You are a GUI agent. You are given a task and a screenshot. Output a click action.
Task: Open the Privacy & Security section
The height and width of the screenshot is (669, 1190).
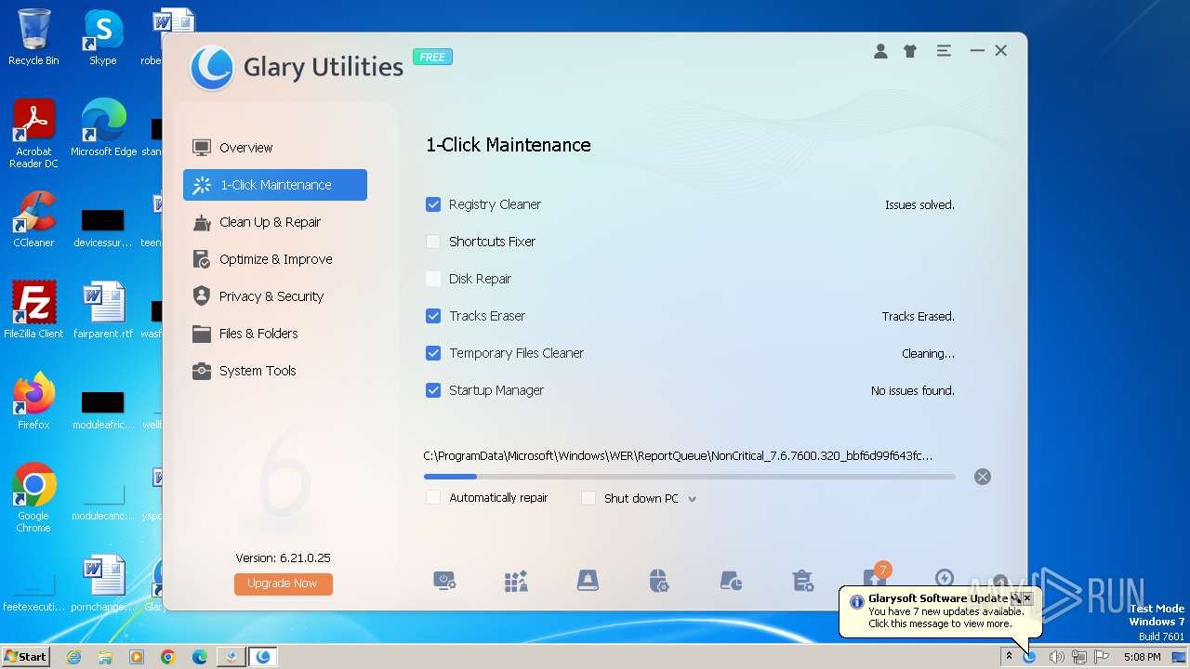275,296
